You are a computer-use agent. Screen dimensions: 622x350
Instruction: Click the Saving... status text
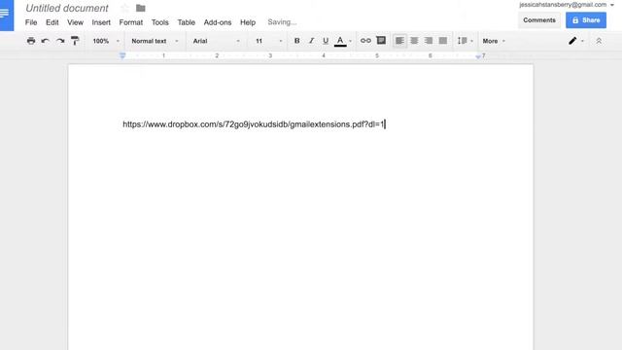tap(282, 22)
